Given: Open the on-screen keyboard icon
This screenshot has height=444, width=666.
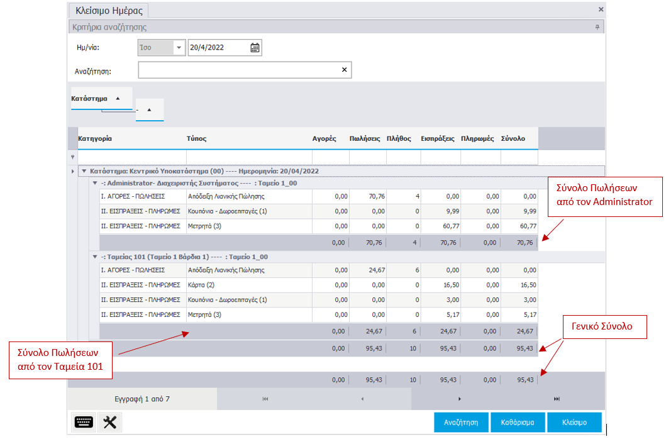Looking at the screenshot, I should 84,423.
